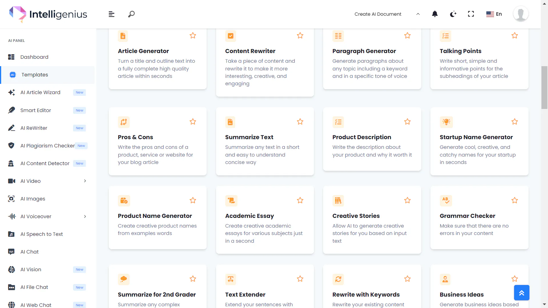This screenshot has width=548, height=308.
Task: Click the scrollbar down arrow
Action: 544,305
